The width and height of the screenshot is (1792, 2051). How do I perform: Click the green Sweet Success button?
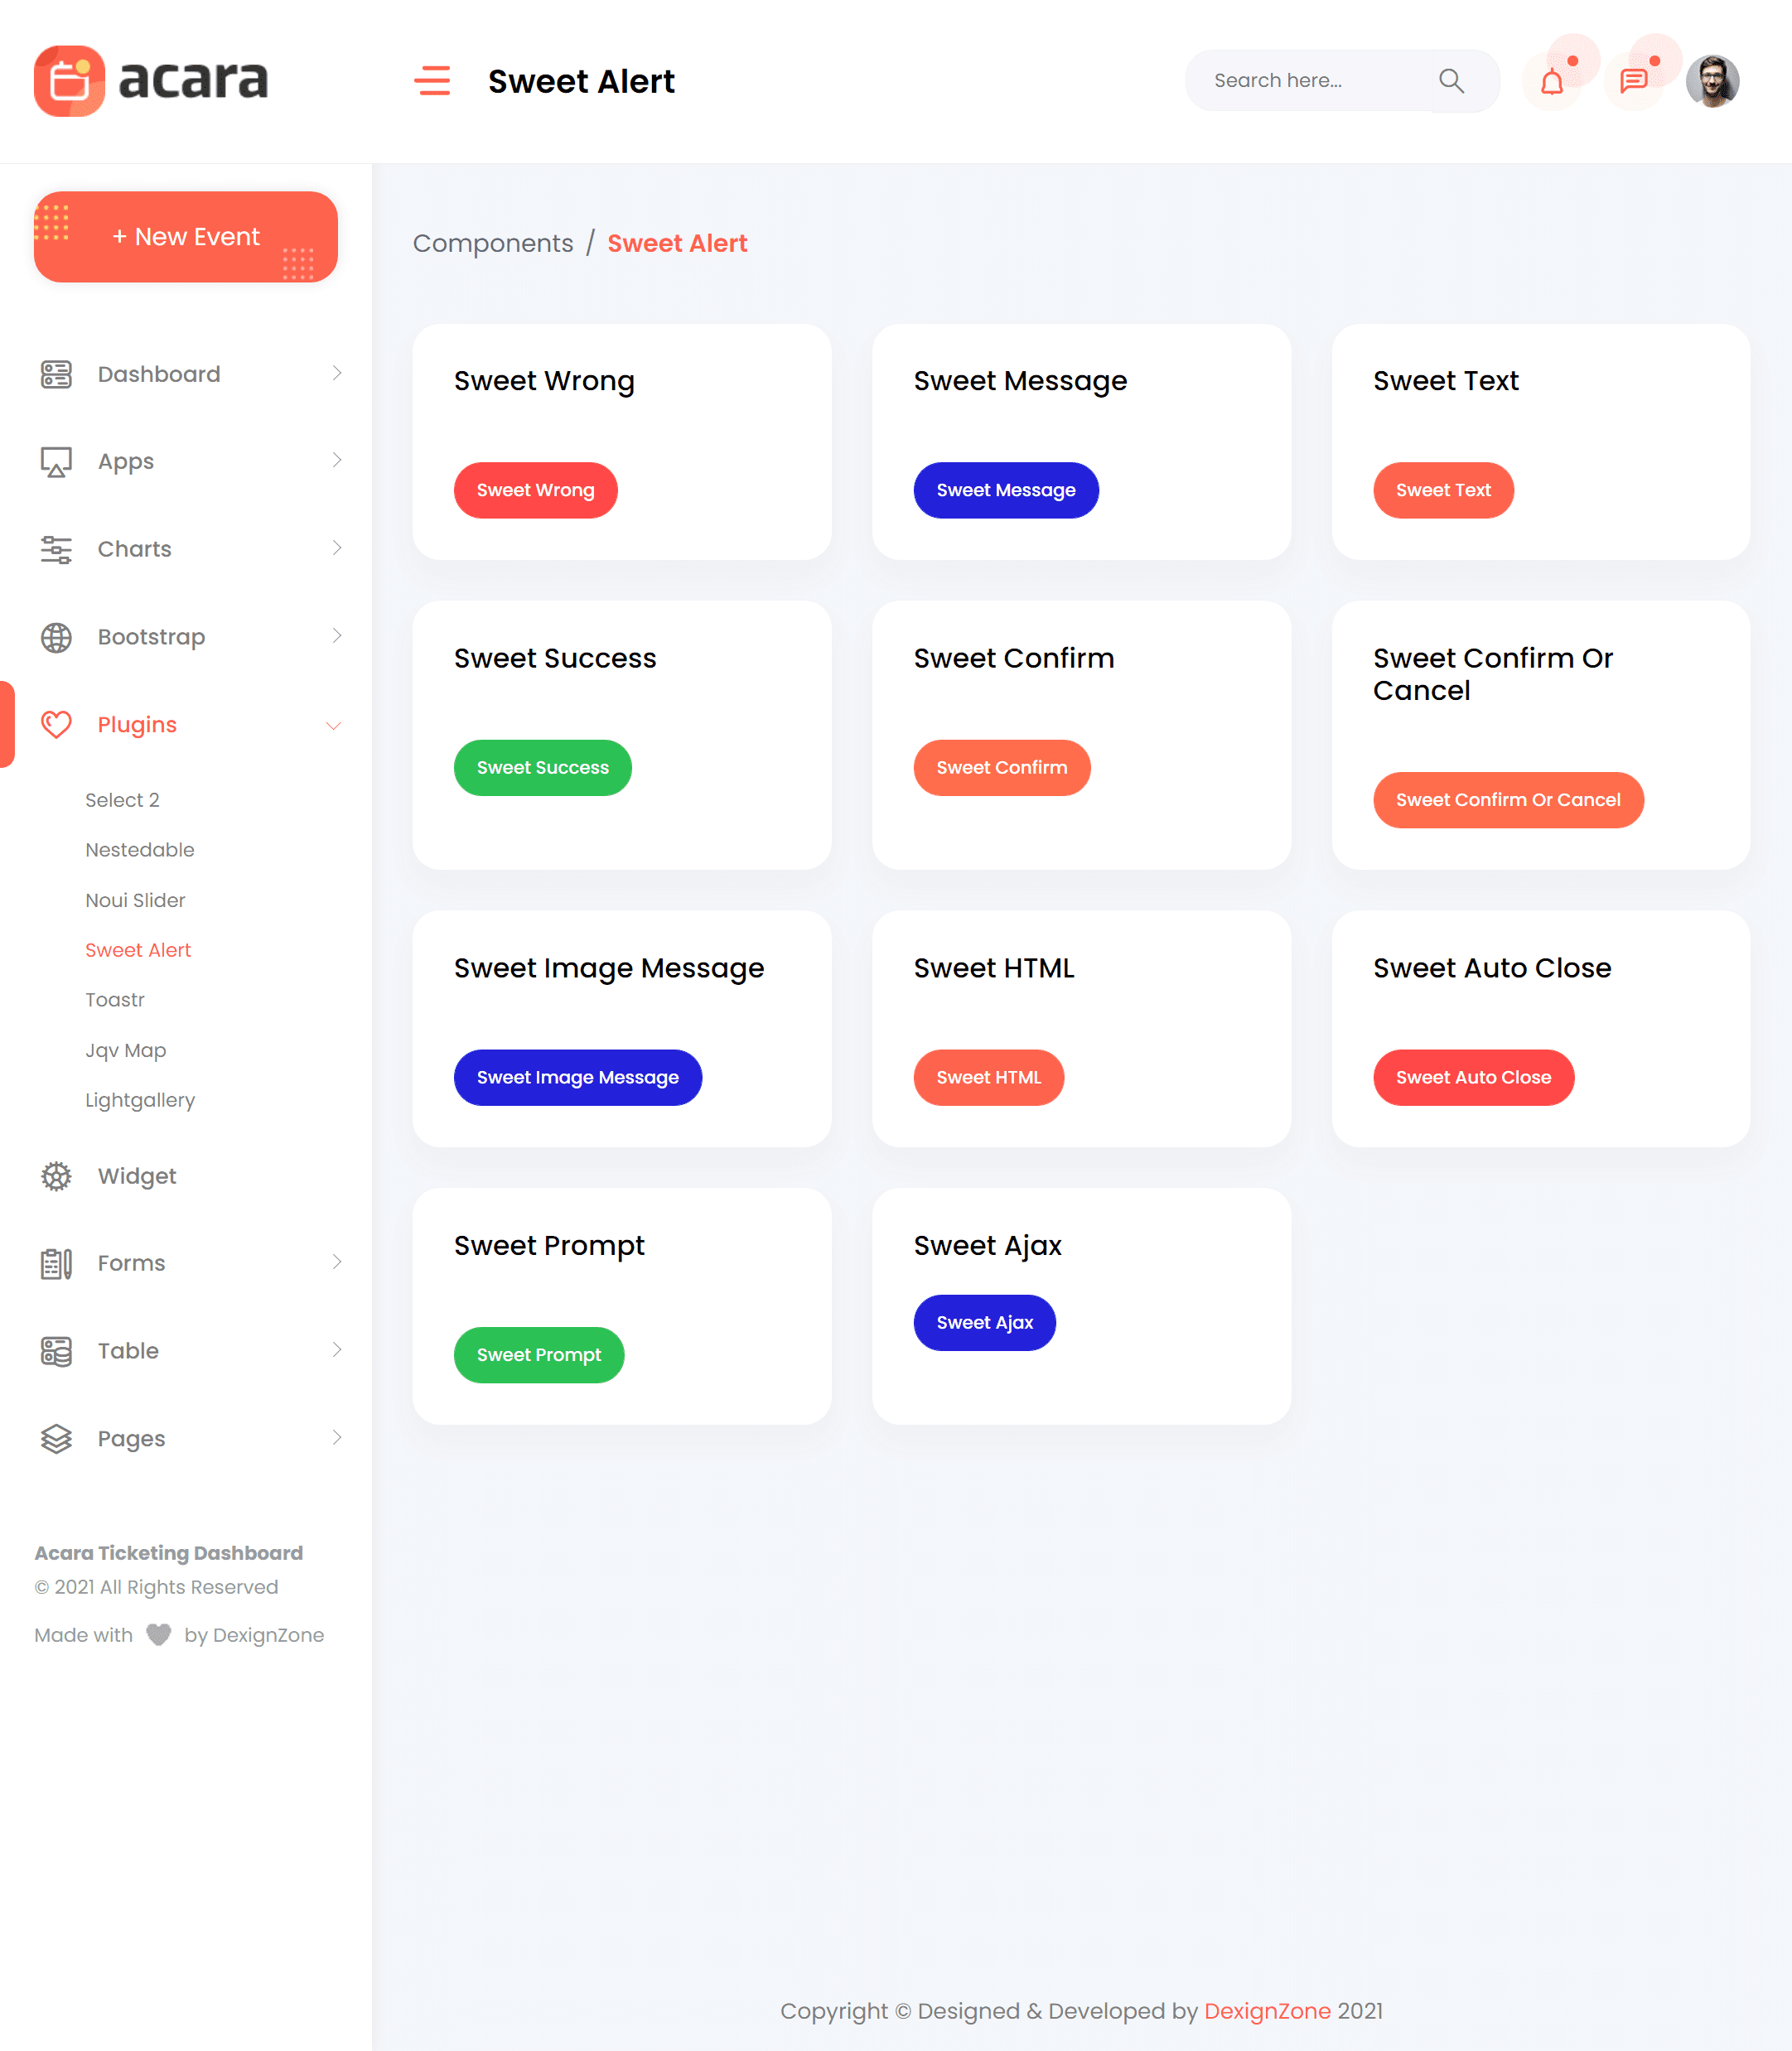tap(542, 768)
